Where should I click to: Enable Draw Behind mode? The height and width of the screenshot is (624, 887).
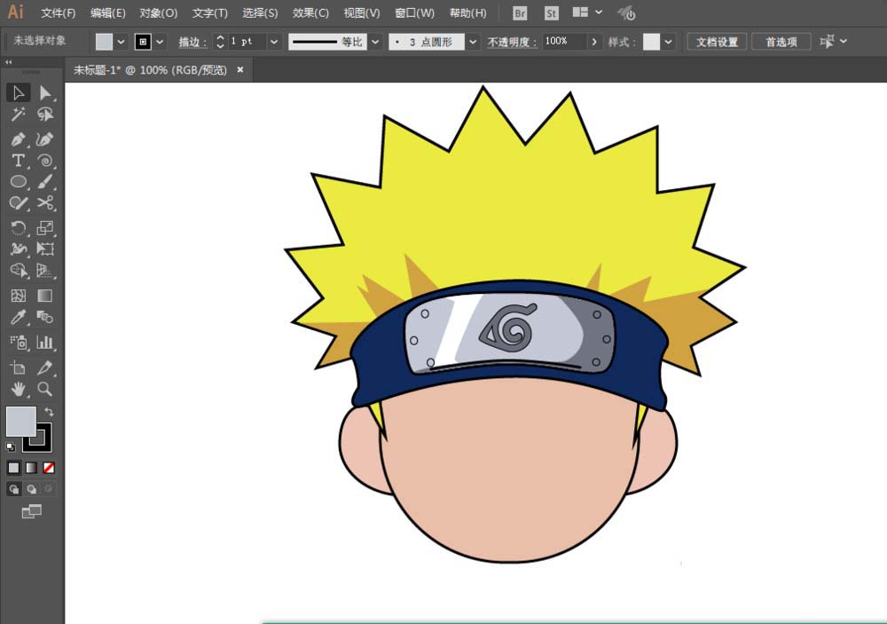tap(32, 489)
